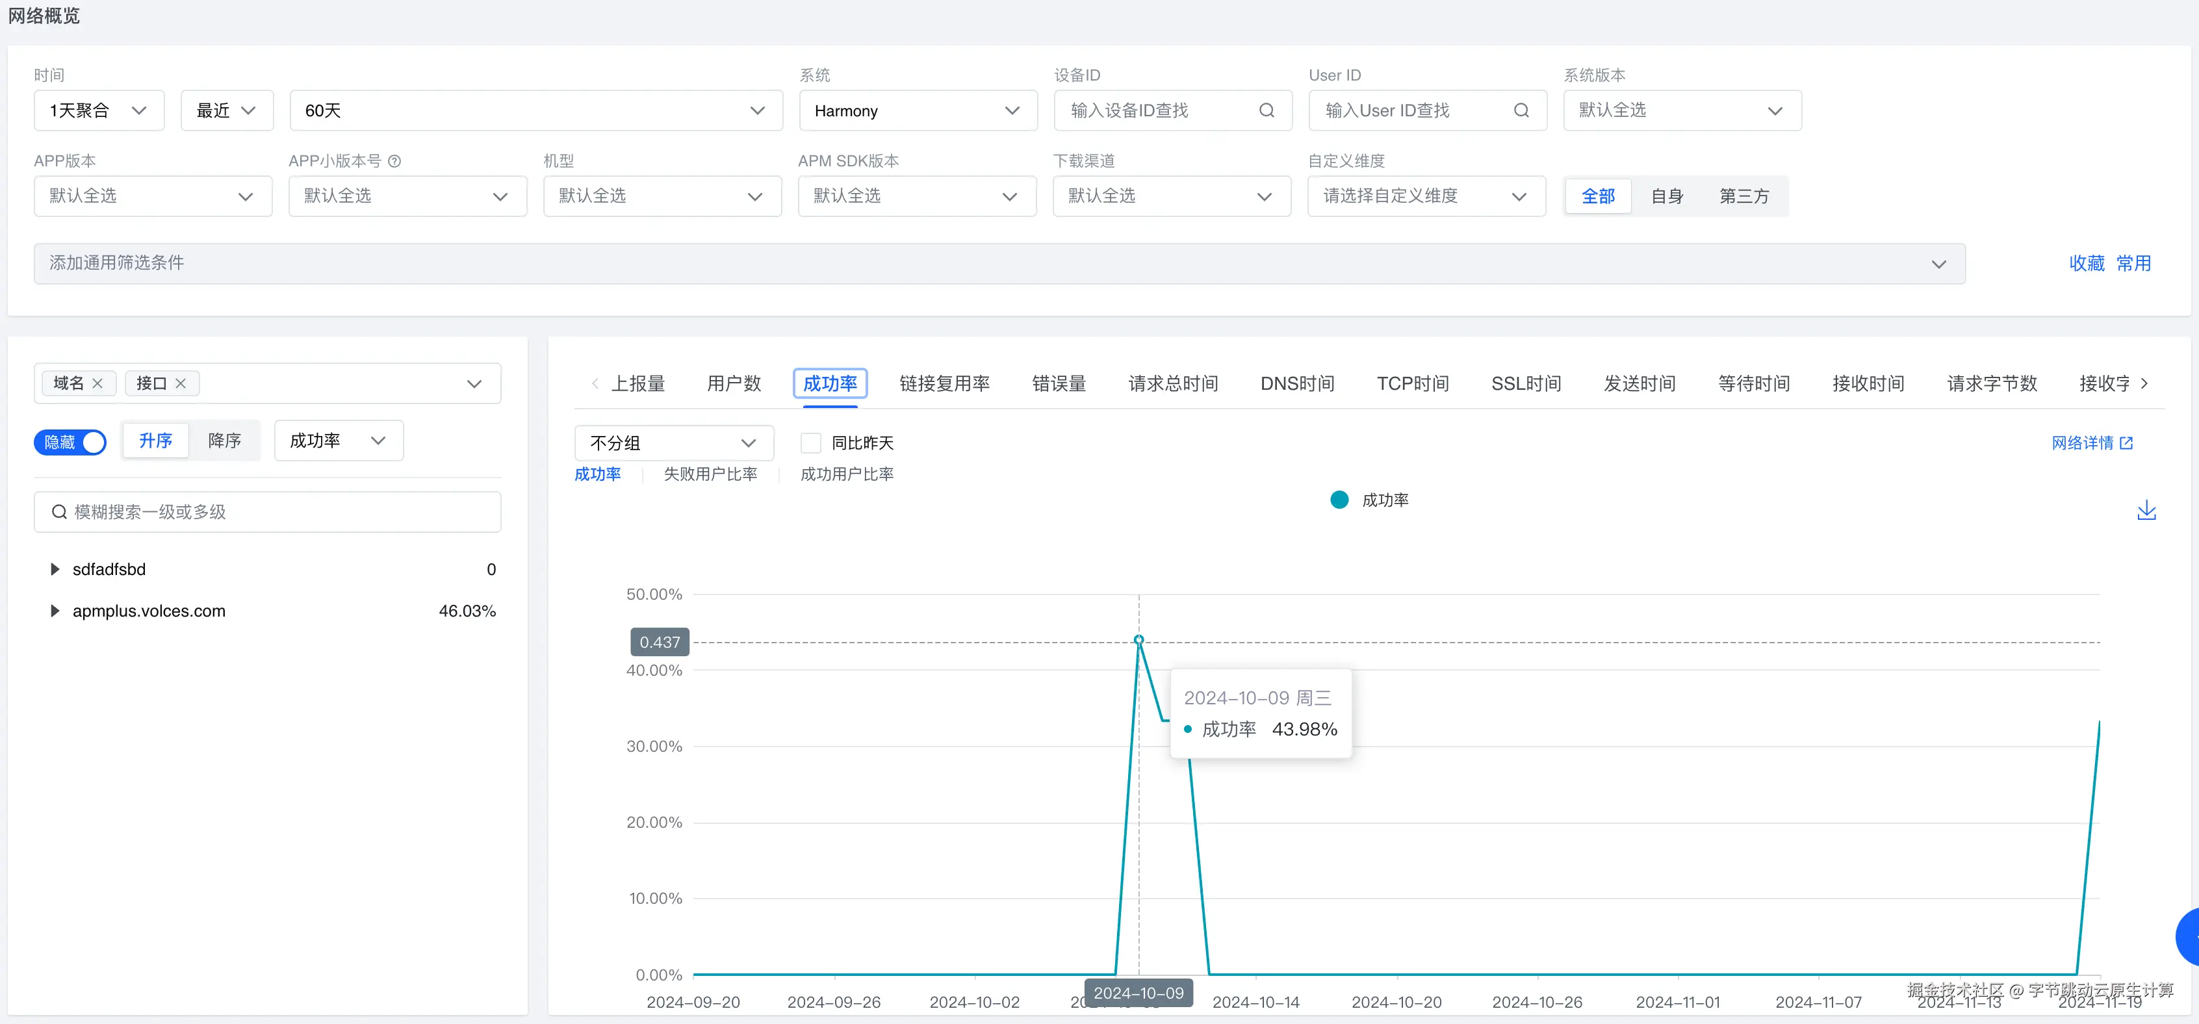Click the search icon in 设备ID field
The width and height of the screenshot is (2199, 1024).
pyautogui.click(x=1266, y=110)
